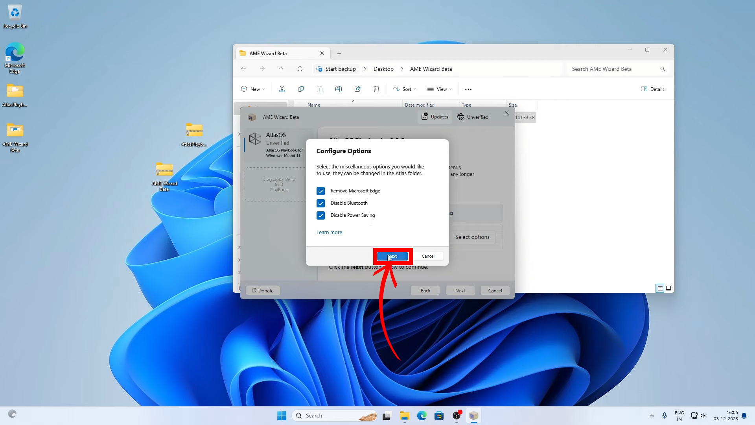Click the Cut scissors icon
Image resolution: width=755 pixels, height=425 pixels.
(x=282, y=89)
